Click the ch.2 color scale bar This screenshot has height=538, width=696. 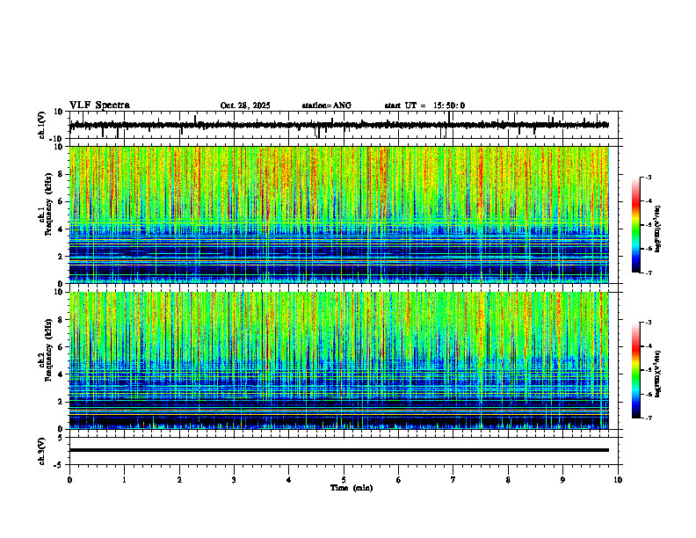[636, 370]
